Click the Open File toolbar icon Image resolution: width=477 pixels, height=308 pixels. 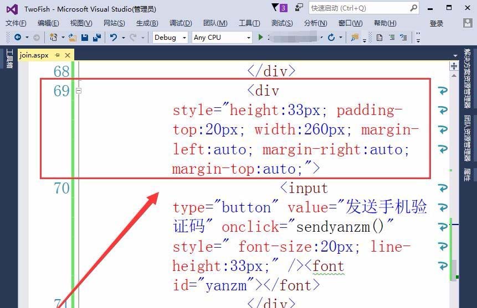point(73,38)
